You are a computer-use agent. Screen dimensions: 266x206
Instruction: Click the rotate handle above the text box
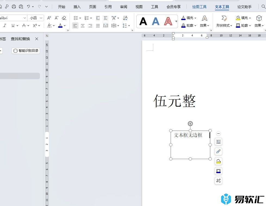(x=190, y=123)
